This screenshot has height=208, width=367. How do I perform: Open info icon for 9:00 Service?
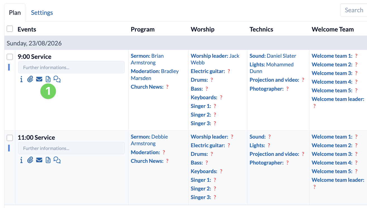[x=21, y=79]
